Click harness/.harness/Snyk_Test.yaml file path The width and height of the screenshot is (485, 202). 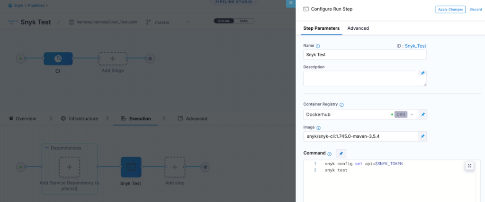tap(107, 22)
